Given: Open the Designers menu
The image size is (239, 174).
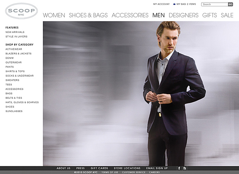Looking at the screenshot, I should tap(184, 15).
